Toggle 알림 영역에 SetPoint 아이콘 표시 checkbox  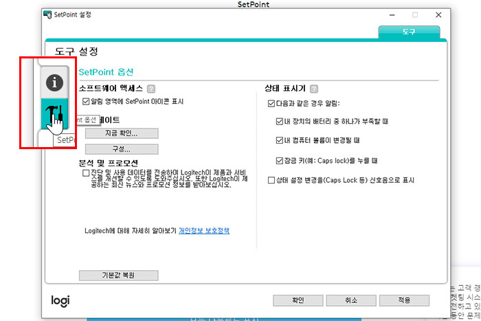coord(86,101)
